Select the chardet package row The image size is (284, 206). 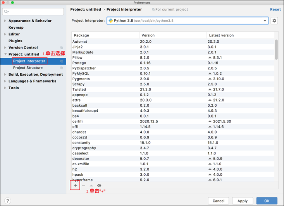coord(173,132)
